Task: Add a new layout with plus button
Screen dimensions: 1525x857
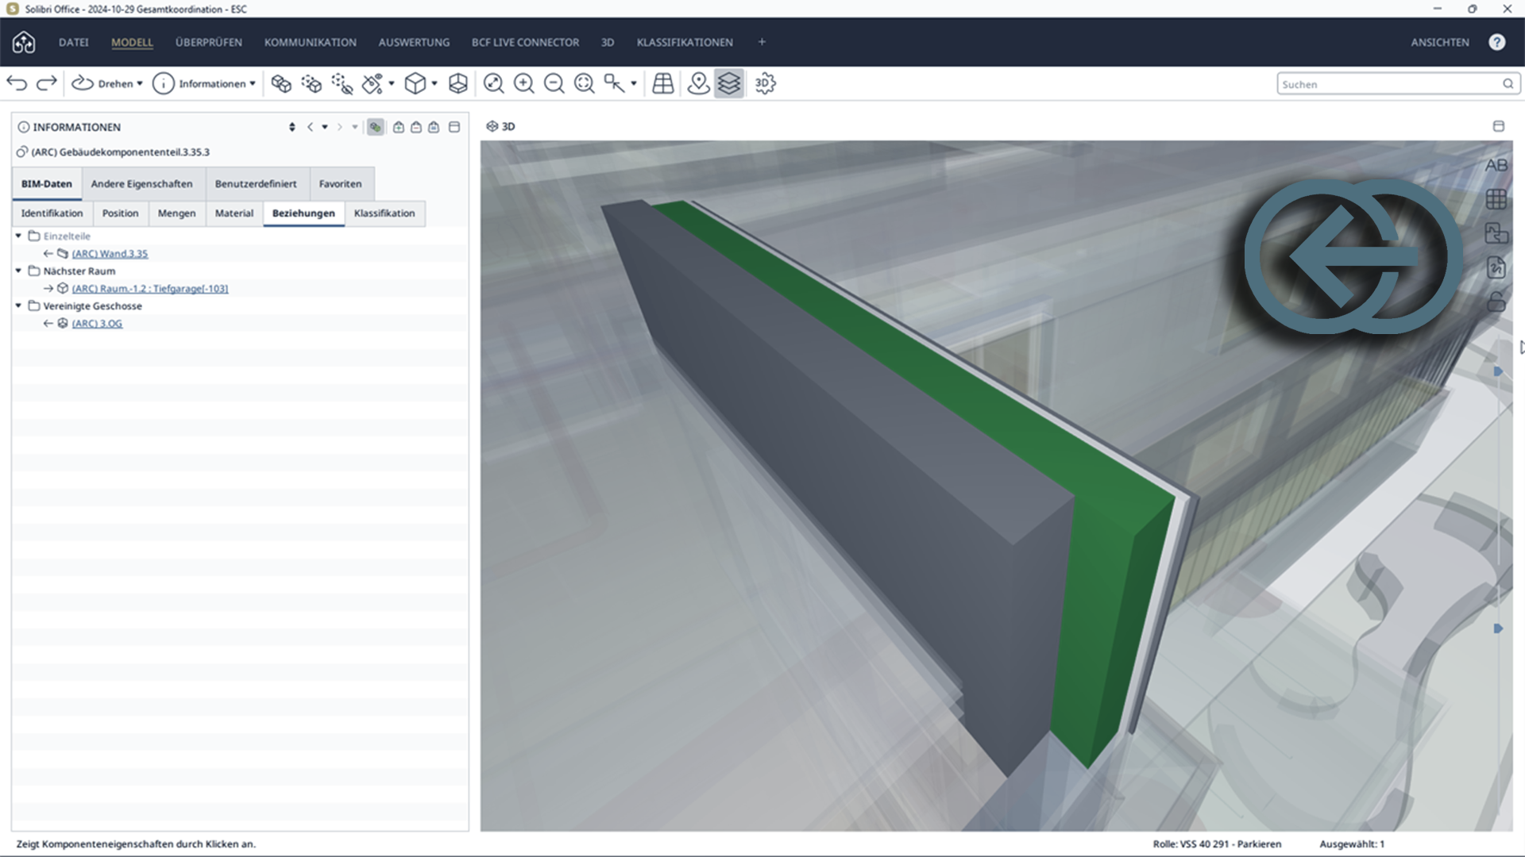Action: (x=762, y=42)
